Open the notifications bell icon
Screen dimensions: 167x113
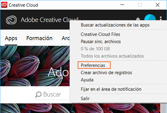click(138, 19)
